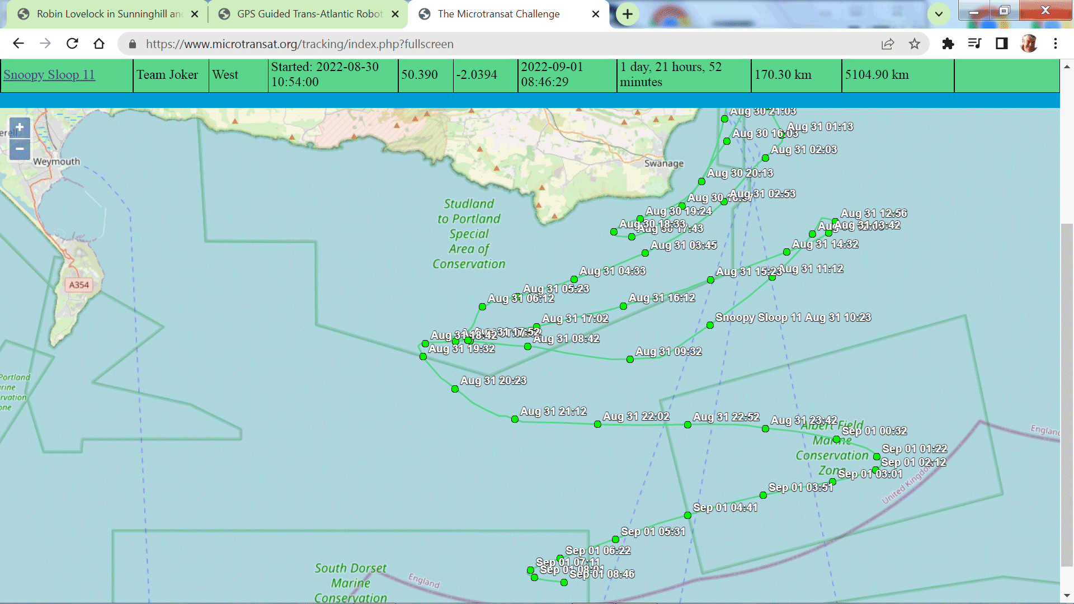Viewport: 1074px width, 604px height.
Task: Toggle the browser side panel icon
Action: (x=1001, y=44)
